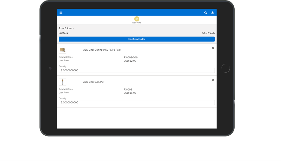Remove AED Chai During 6 Pack item

213,48
